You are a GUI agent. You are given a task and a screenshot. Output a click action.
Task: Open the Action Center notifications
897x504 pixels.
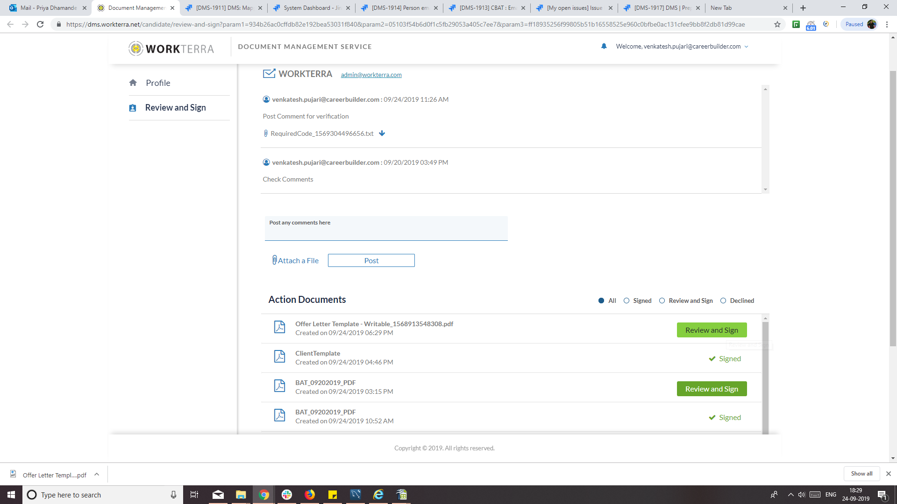(x=882, y=495)
